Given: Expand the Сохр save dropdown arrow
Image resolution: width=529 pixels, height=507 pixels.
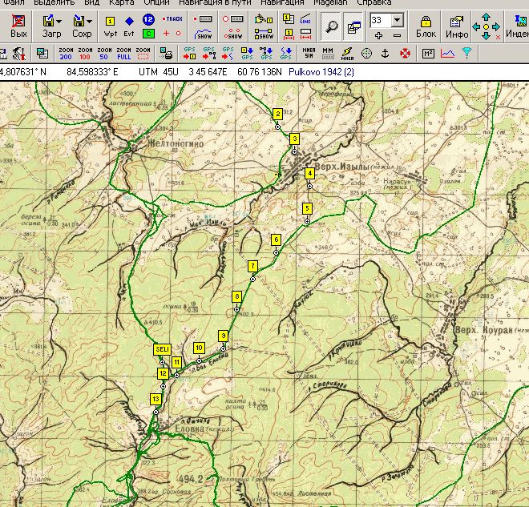Looking at the screenshot, I should (89, 21).
